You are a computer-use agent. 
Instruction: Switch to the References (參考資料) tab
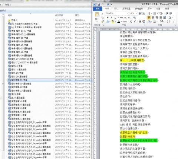point(139,9)
